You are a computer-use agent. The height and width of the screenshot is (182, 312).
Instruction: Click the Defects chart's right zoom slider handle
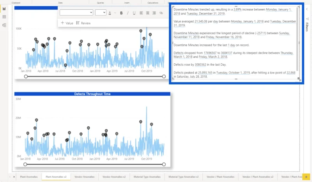coord(164,164)
